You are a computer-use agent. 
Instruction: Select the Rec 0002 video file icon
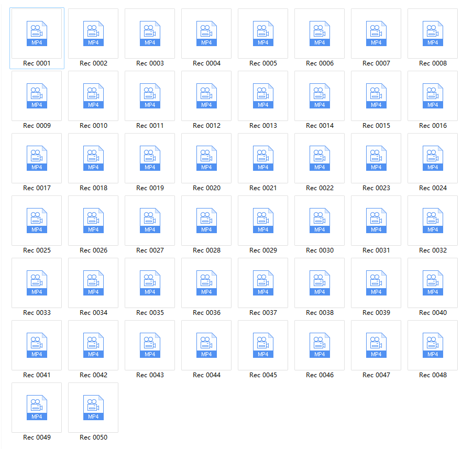93,34
